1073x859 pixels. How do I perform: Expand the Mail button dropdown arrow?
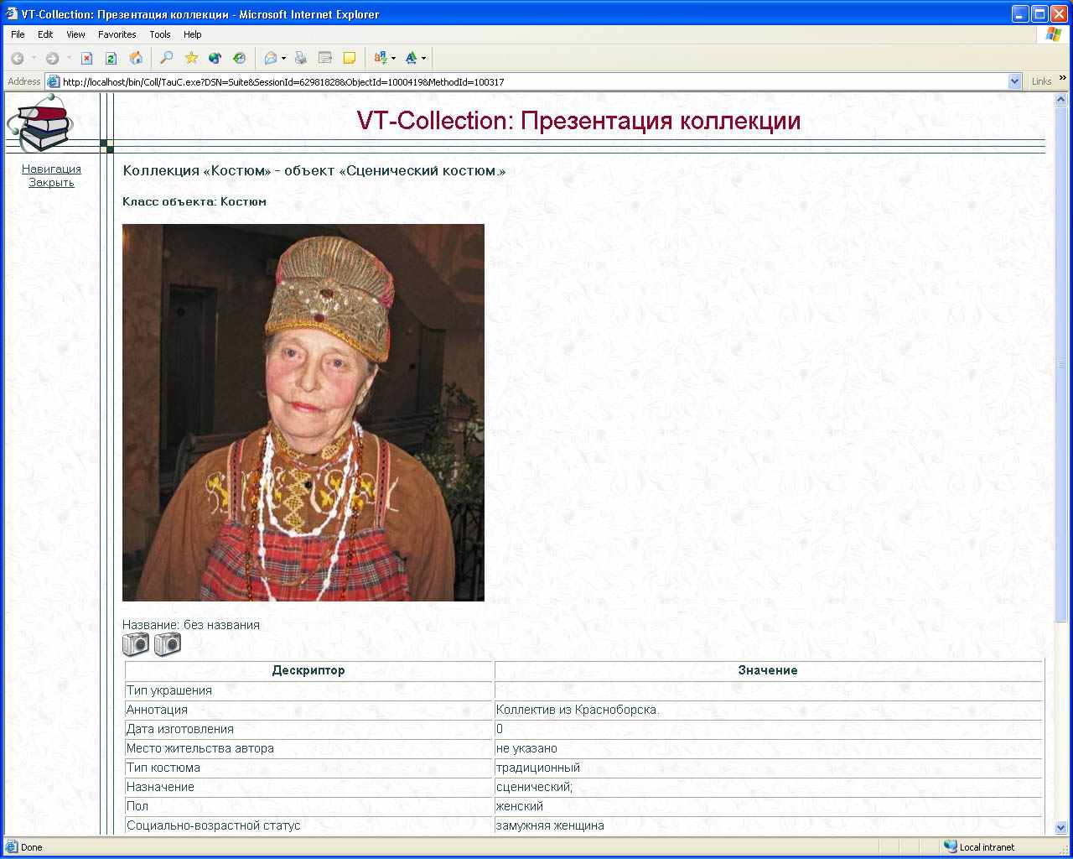click(283, 59)
